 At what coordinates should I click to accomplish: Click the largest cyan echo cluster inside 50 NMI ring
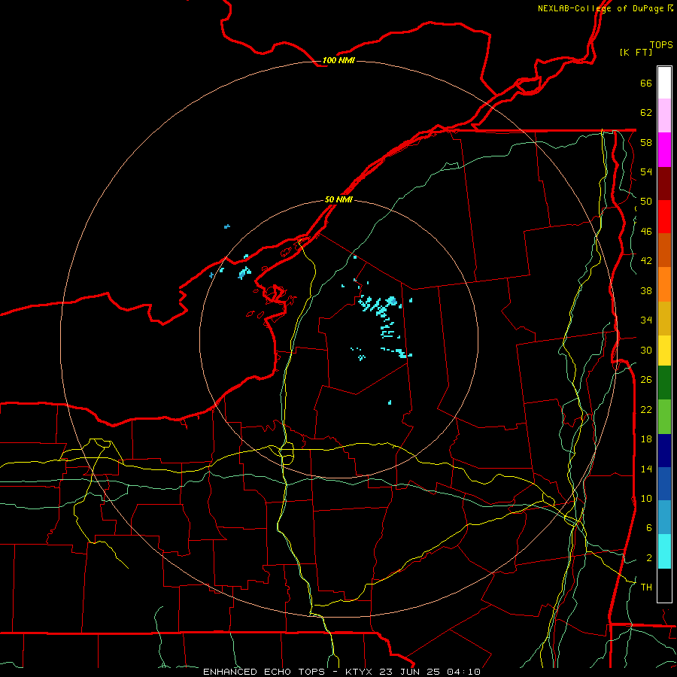378,305
